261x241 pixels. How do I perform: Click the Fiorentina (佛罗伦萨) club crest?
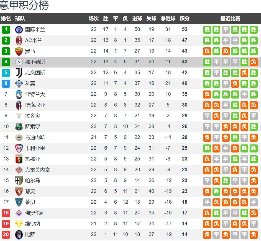(x=19, y=213)
